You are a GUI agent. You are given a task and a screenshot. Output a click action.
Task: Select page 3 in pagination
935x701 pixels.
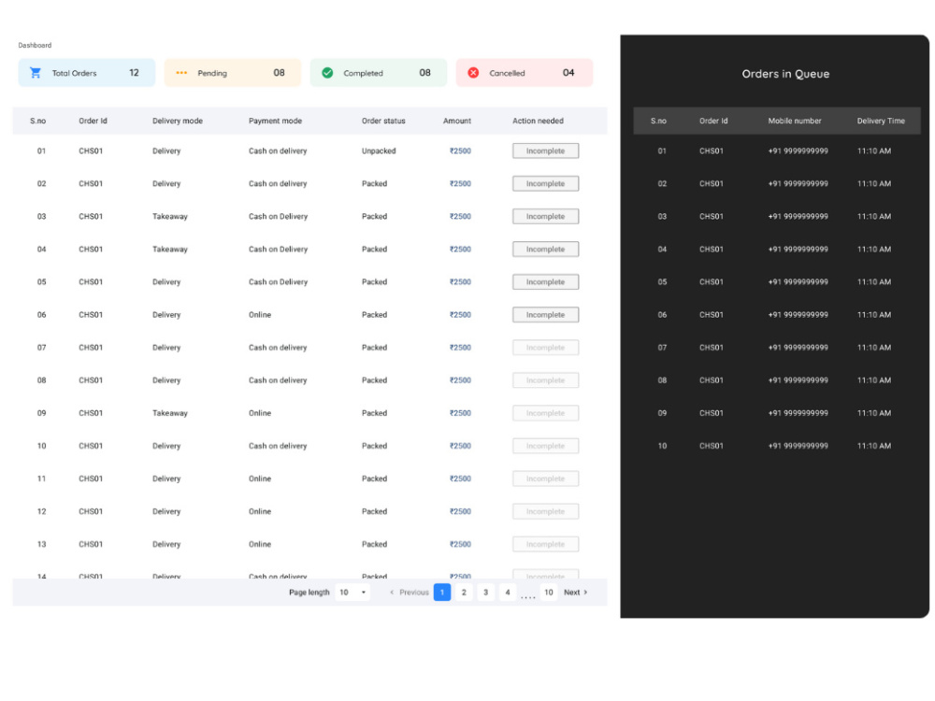pyautogui.click(x=485, y=592)
